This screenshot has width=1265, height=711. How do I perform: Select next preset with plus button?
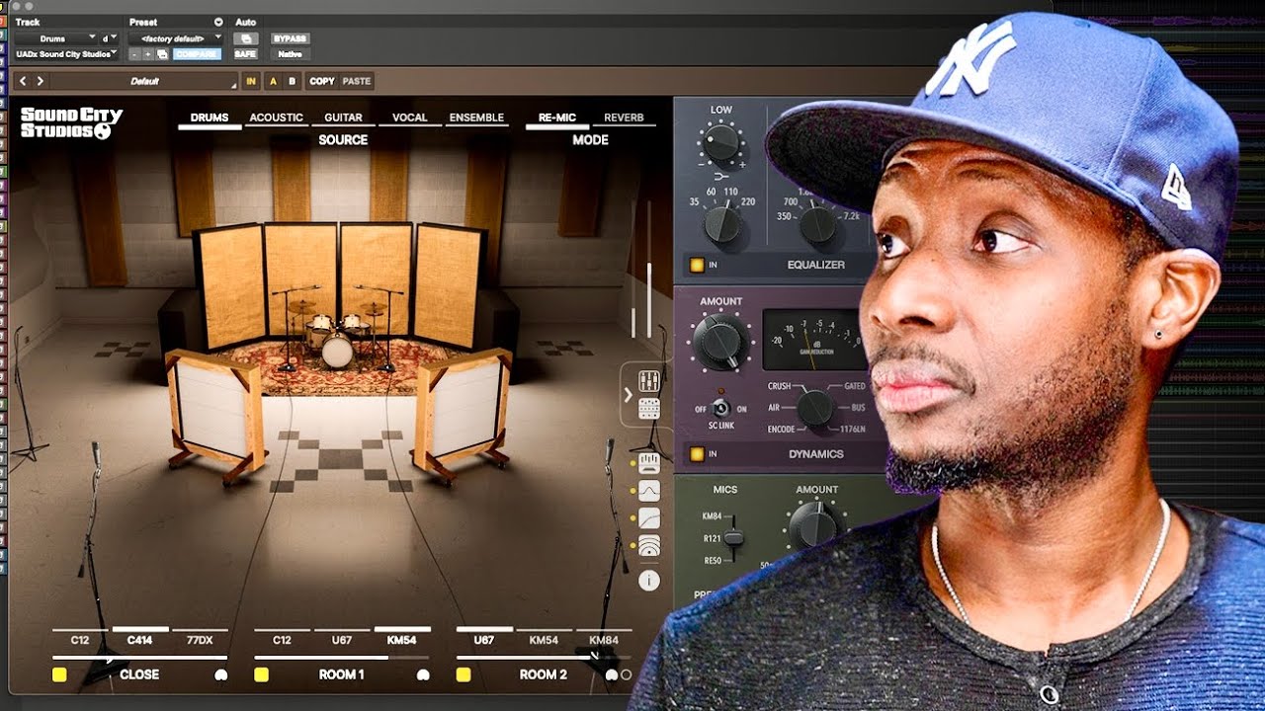coord(148,54)
